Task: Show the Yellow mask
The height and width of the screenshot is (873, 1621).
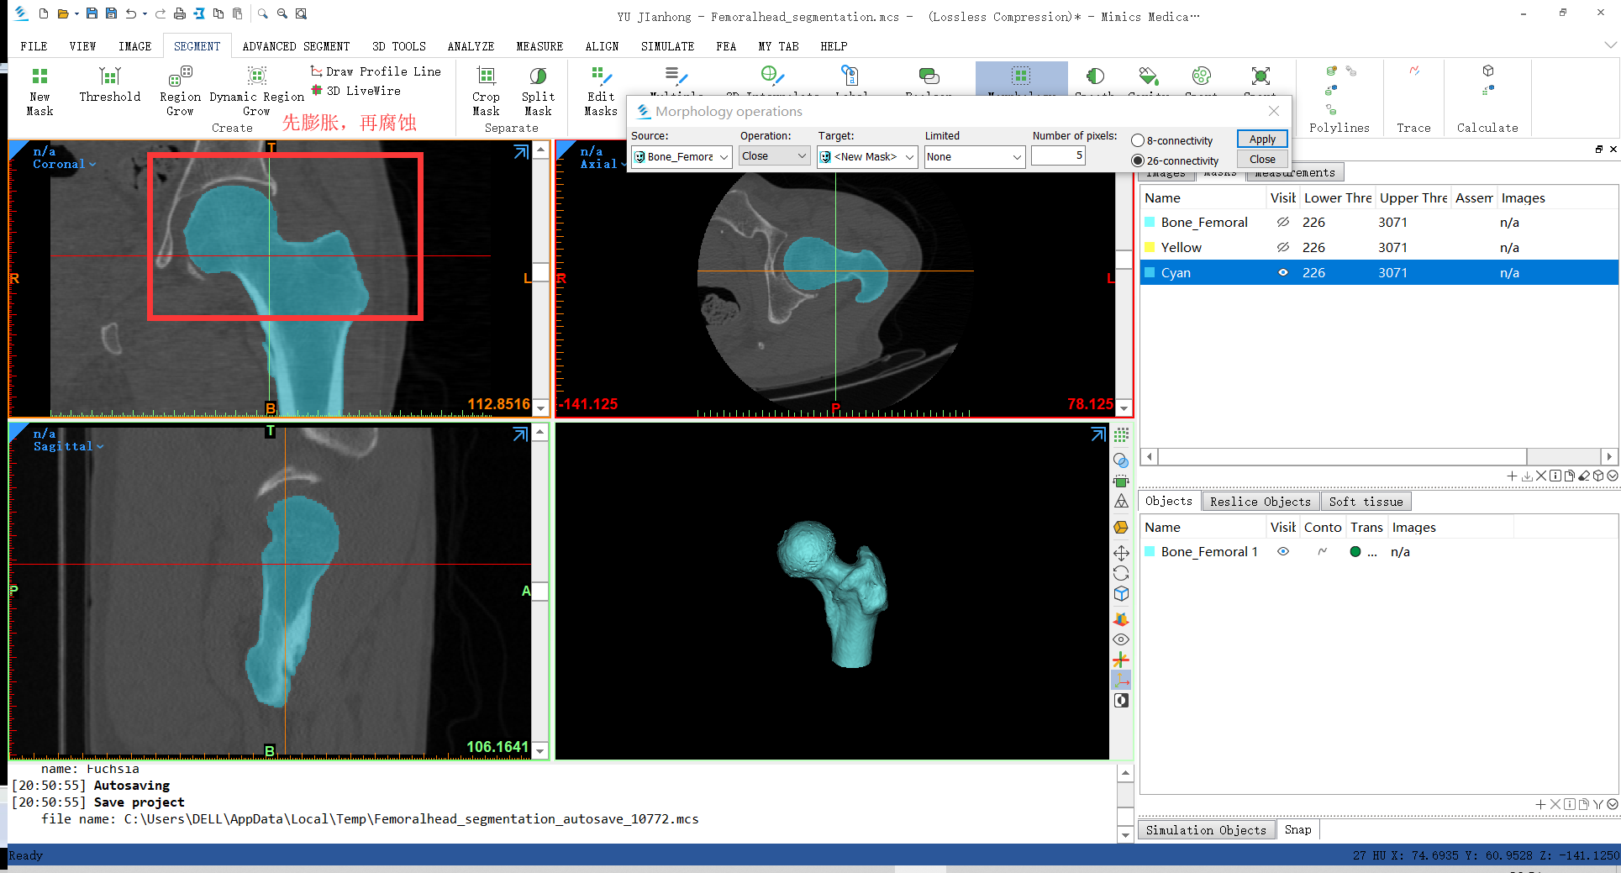Action: tap(1283, 248)
